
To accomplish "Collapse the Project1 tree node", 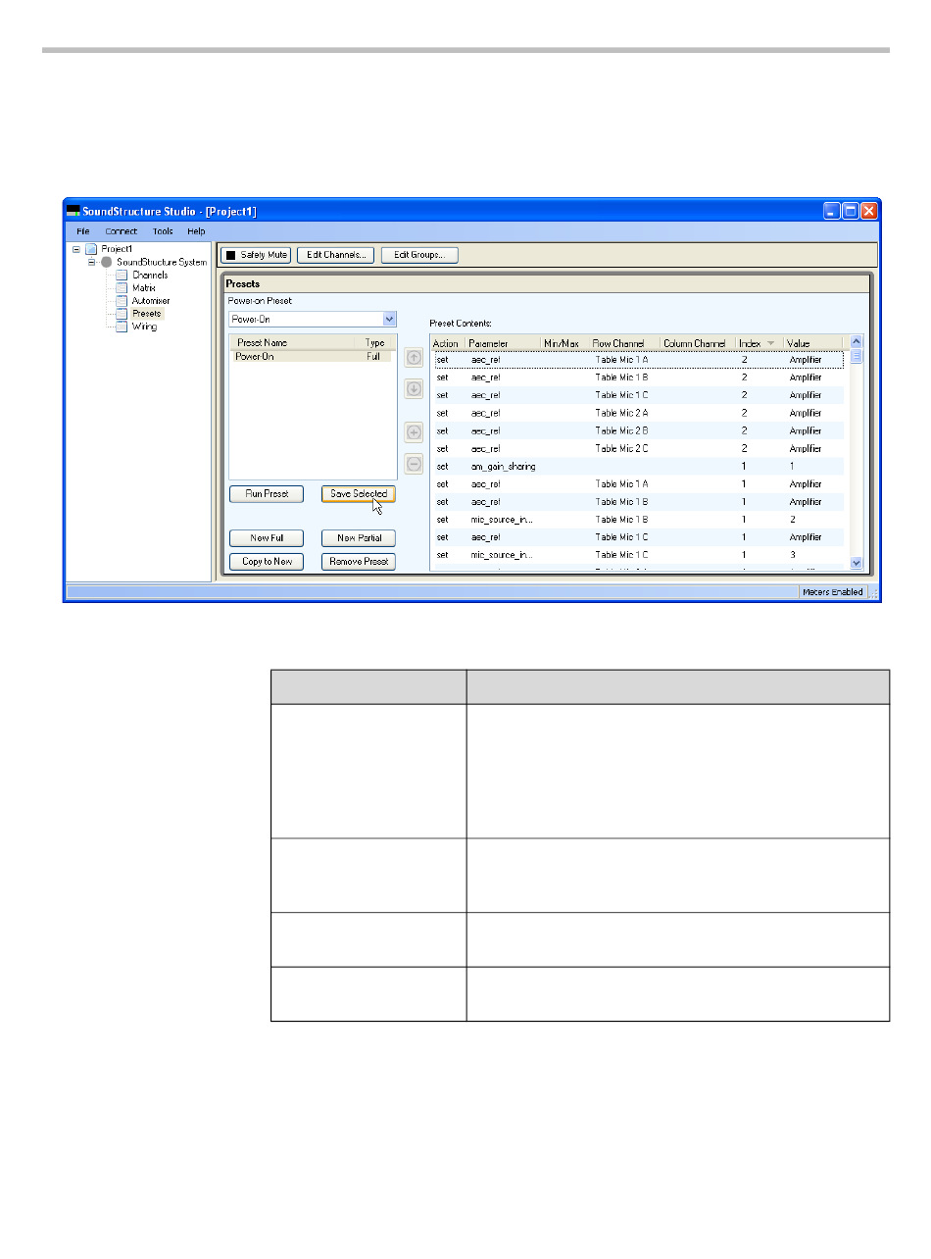I will 76,249.
